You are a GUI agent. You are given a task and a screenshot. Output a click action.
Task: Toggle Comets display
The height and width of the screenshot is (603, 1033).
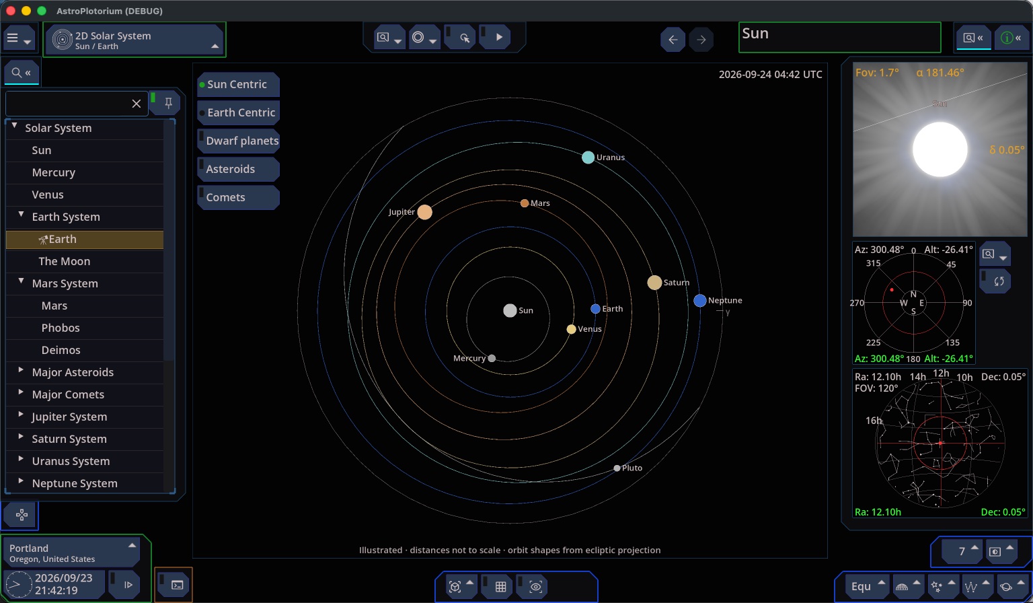pyautogui.click(x=238, y=198)
